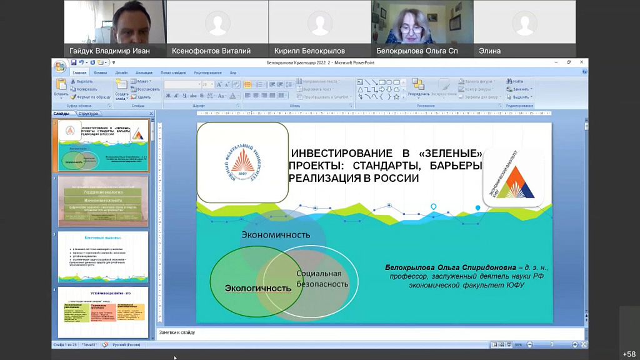This screenshot has height=360, width=640.
Task: Toggle italic К formatting
Action: pos(176,96)
